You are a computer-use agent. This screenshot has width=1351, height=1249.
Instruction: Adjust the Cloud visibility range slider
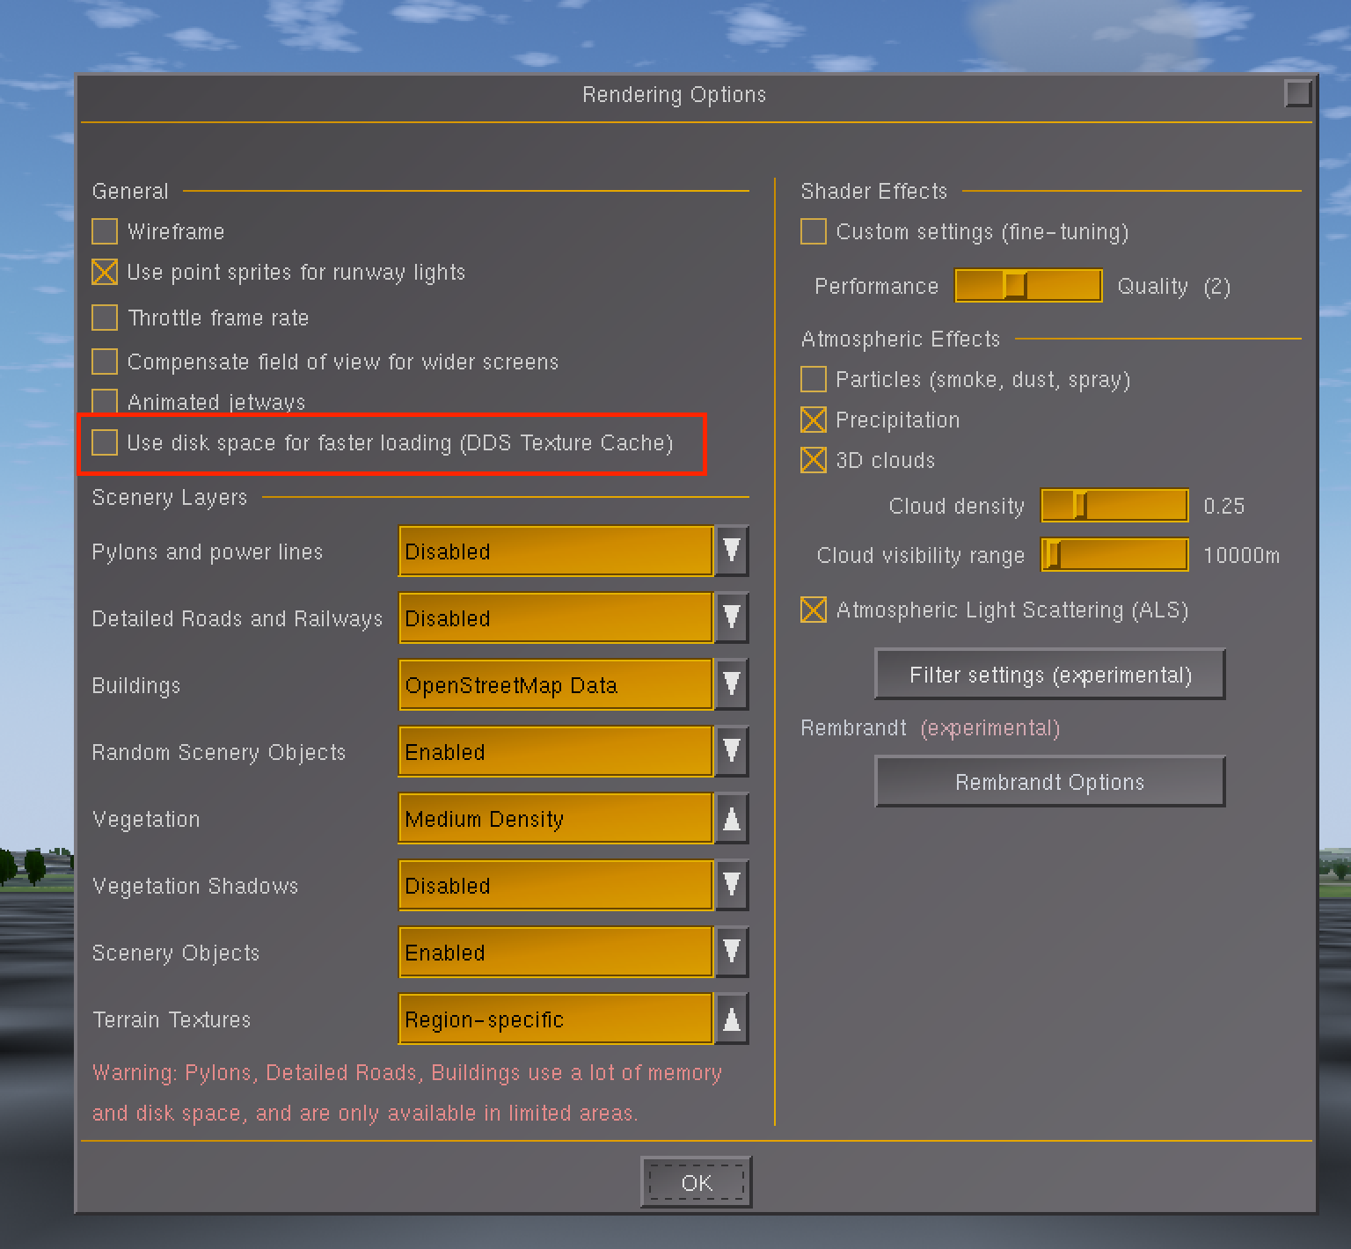pos(1114,555)
